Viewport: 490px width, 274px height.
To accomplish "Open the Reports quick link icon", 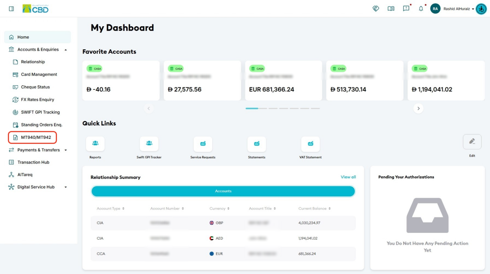I will pyautogui.click(x=95, y=144).
